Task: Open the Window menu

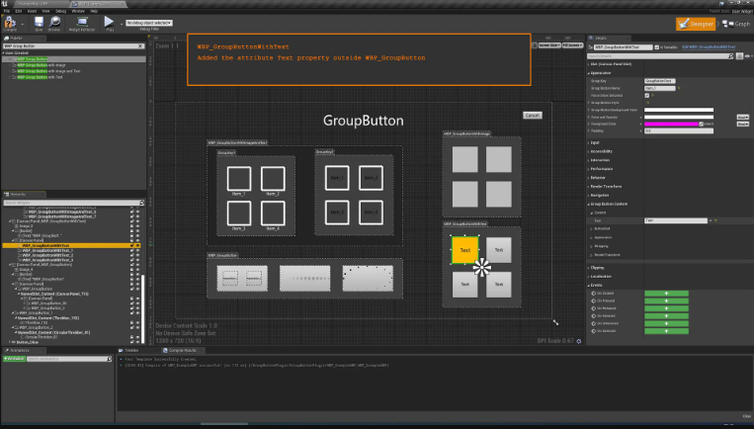Action: coord(78,11)
